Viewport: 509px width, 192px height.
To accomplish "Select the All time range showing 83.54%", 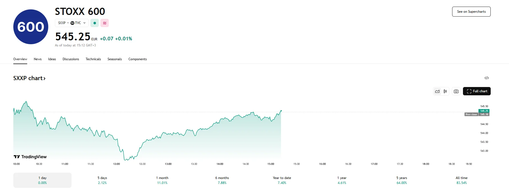I will coord(462,180).
